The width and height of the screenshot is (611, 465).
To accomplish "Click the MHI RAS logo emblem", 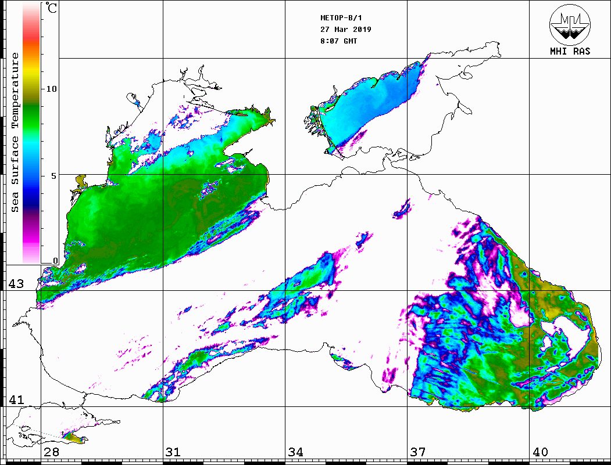I will [x=570, y=24].
